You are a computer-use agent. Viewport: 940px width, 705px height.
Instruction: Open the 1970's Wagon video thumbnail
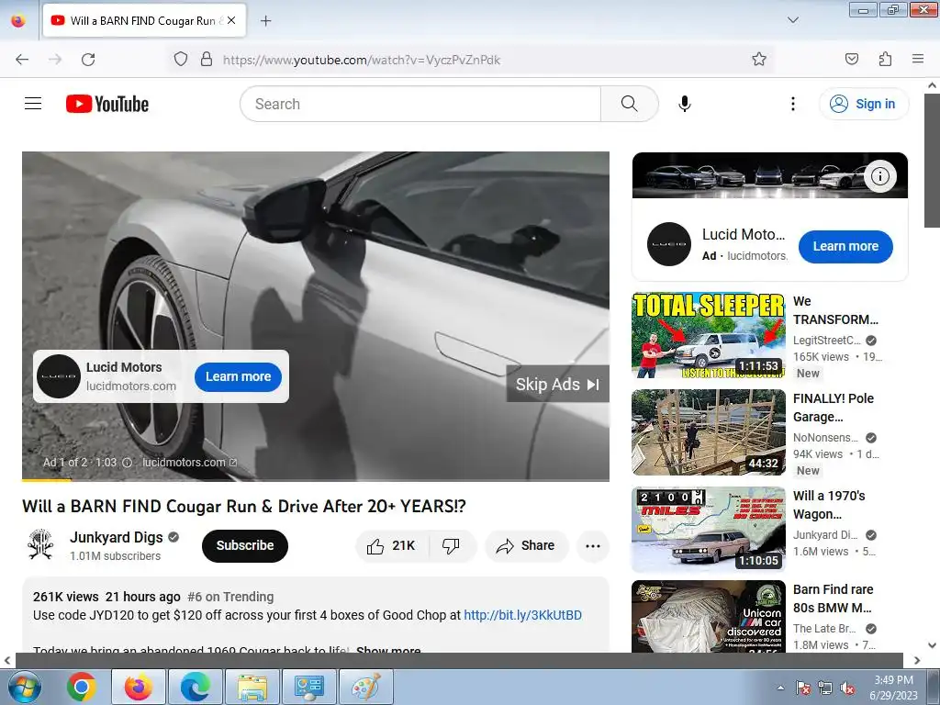pyautogui.click(x=709, y=530)
